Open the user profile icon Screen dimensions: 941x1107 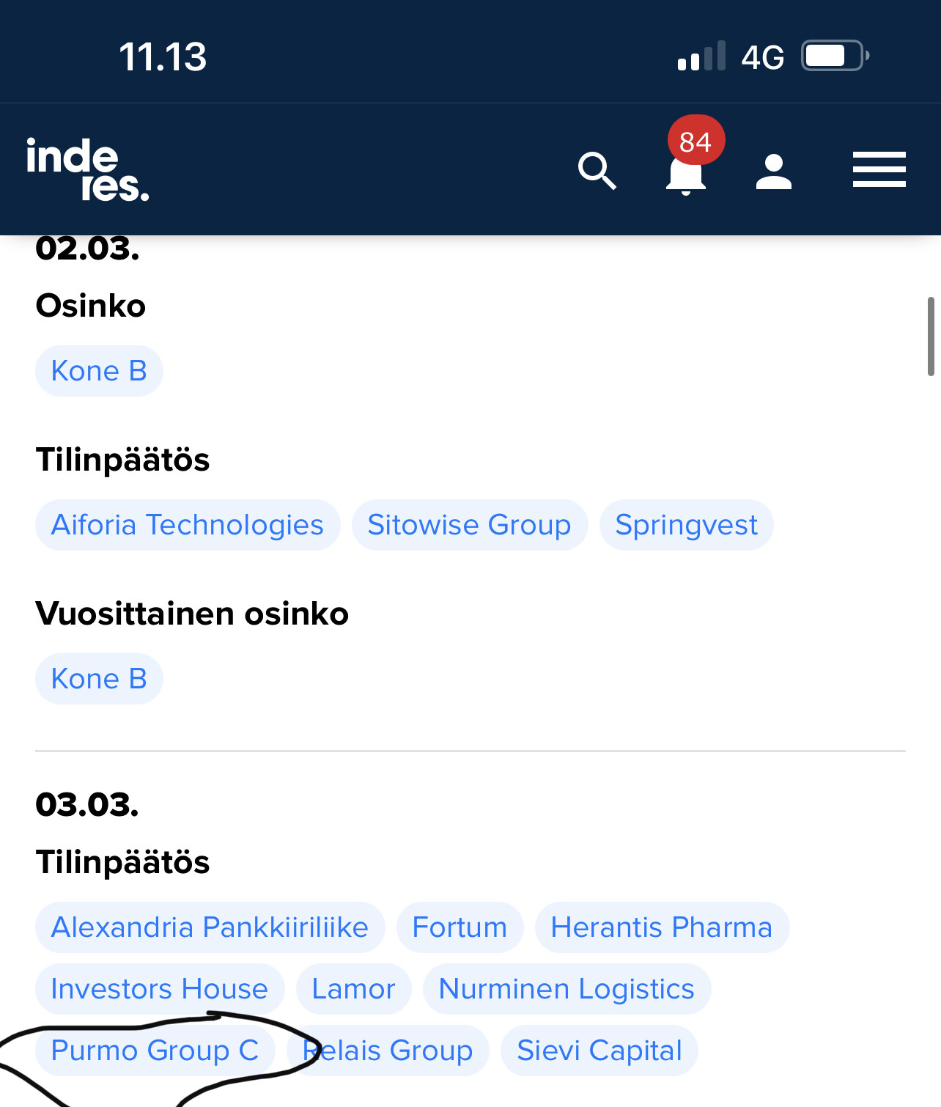coord(774,172)
